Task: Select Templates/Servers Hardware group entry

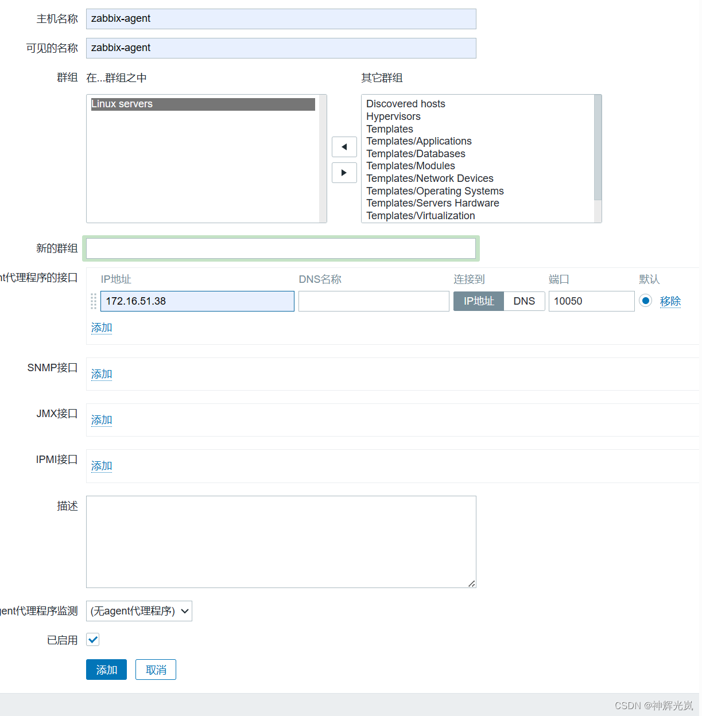Action: pos(433,203)
